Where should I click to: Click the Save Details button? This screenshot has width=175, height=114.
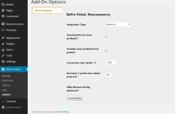click(x=75, y=98)
